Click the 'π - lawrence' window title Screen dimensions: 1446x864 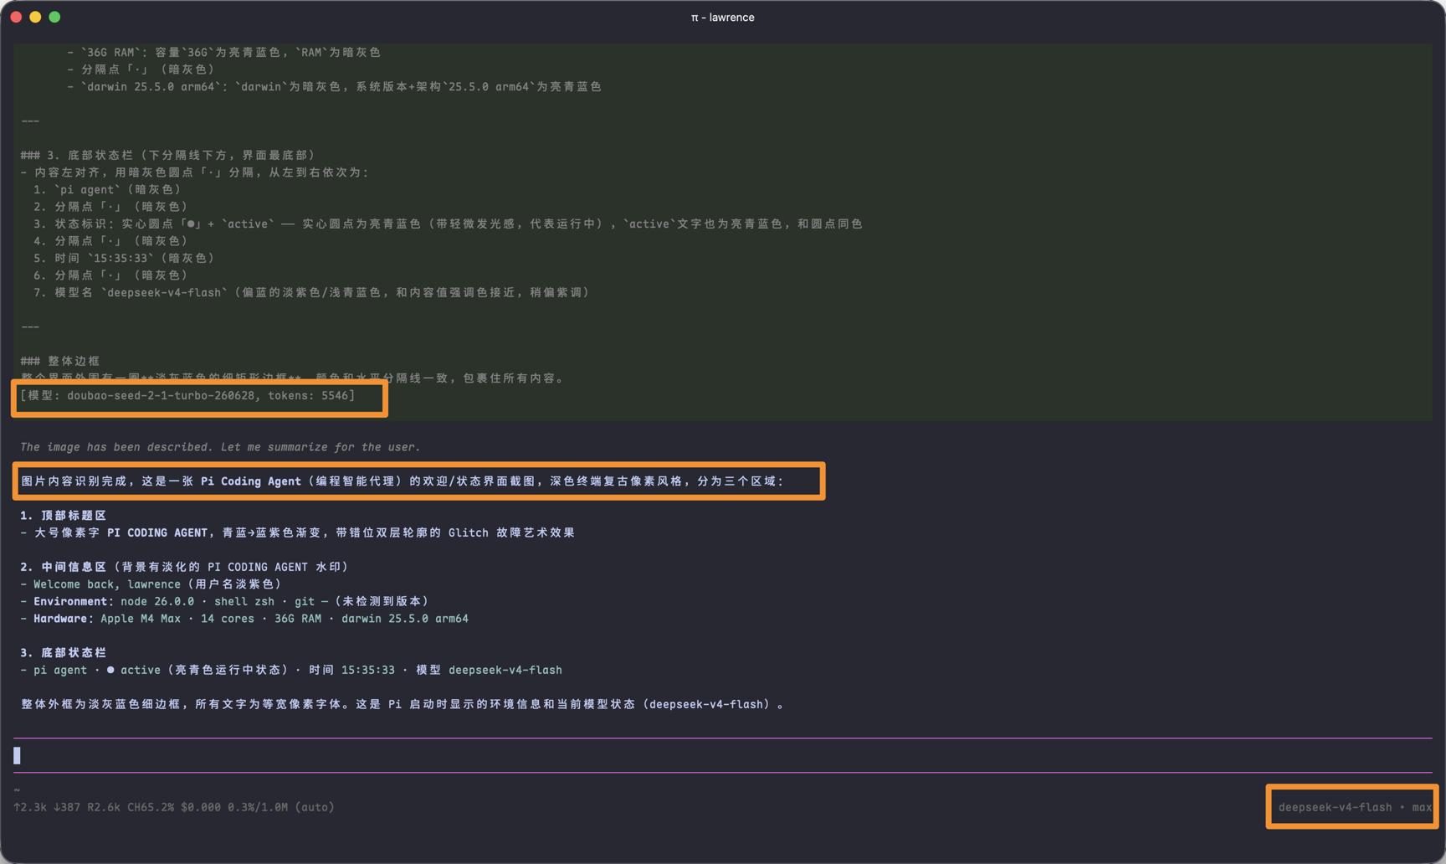point(722,17)
